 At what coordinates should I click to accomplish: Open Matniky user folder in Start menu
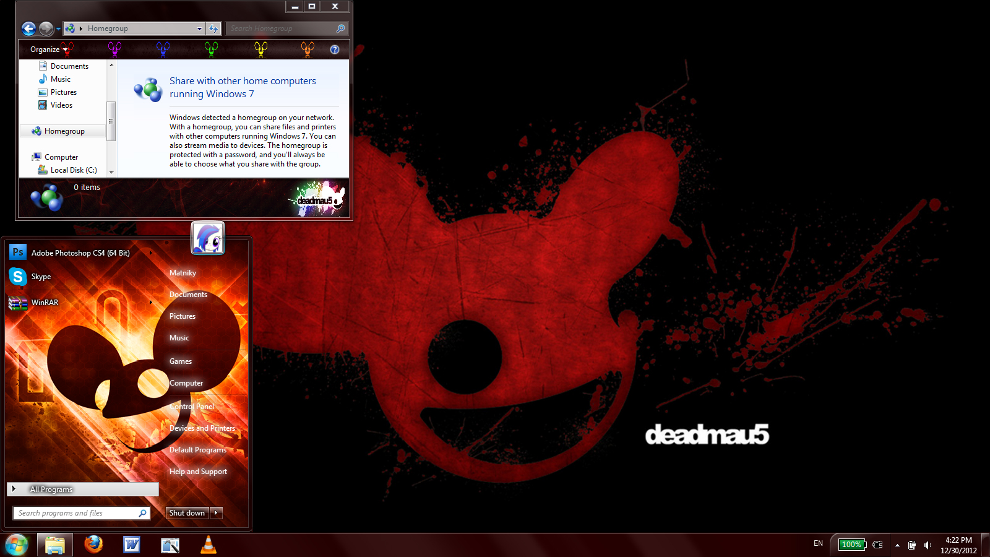[x=183, y=273]
